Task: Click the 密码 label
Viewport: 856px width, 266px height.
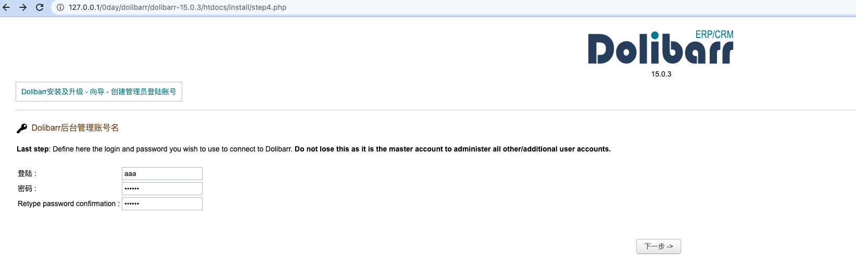Action: 27,188
